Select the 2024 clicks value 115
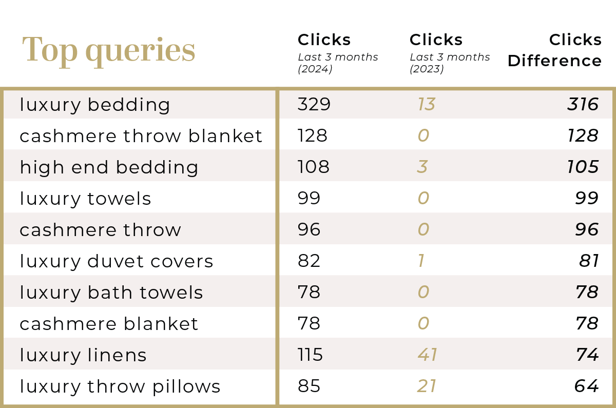This screenshot has width=616, height=408. point(310,355)
